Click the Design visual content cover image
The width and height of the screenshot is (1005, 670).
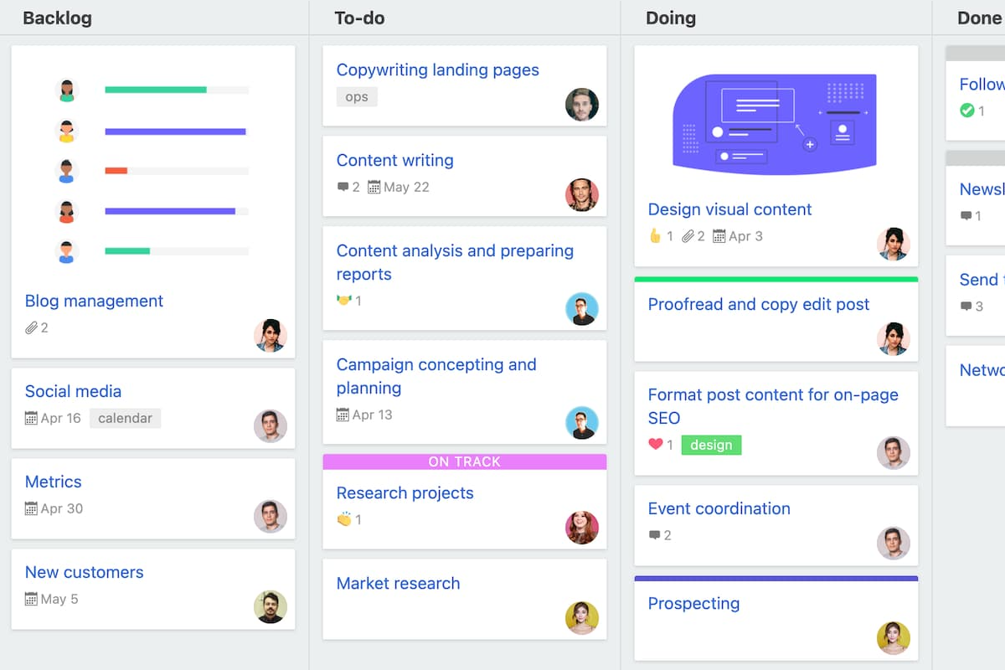click(x=775, y=124)
